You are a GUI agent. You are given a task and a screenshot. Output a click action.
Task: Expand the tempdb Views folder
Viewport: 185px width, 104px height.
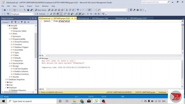10,34
